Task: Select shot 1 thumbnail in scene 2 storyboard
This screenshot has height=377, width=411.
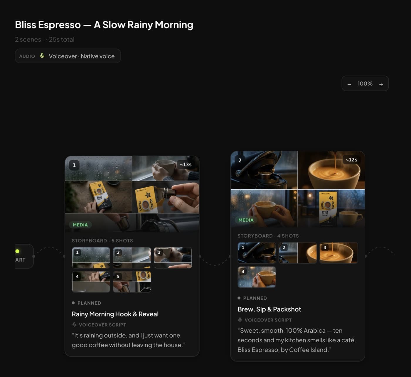Action: coord(257,253)
